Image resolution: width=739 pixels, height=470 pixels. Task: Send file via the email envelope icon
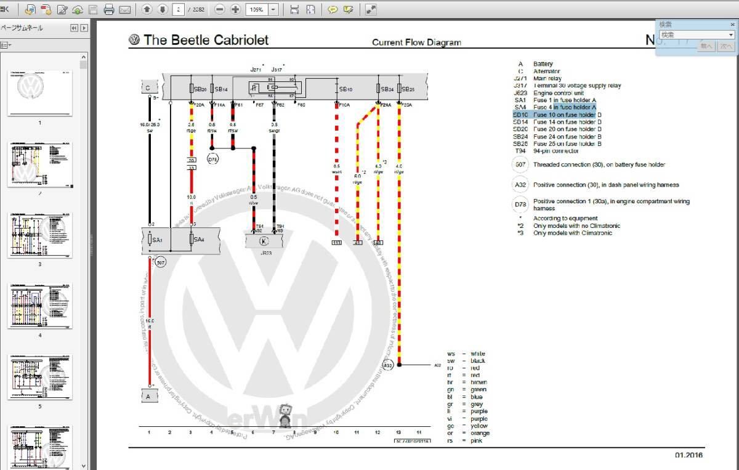(x=125, y=9)
